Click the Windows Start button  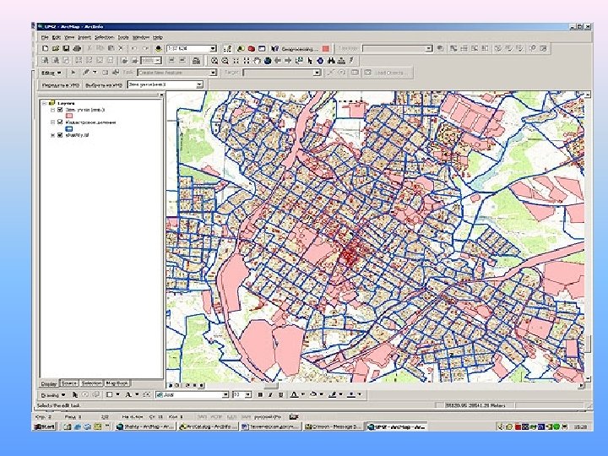point(44,426)
